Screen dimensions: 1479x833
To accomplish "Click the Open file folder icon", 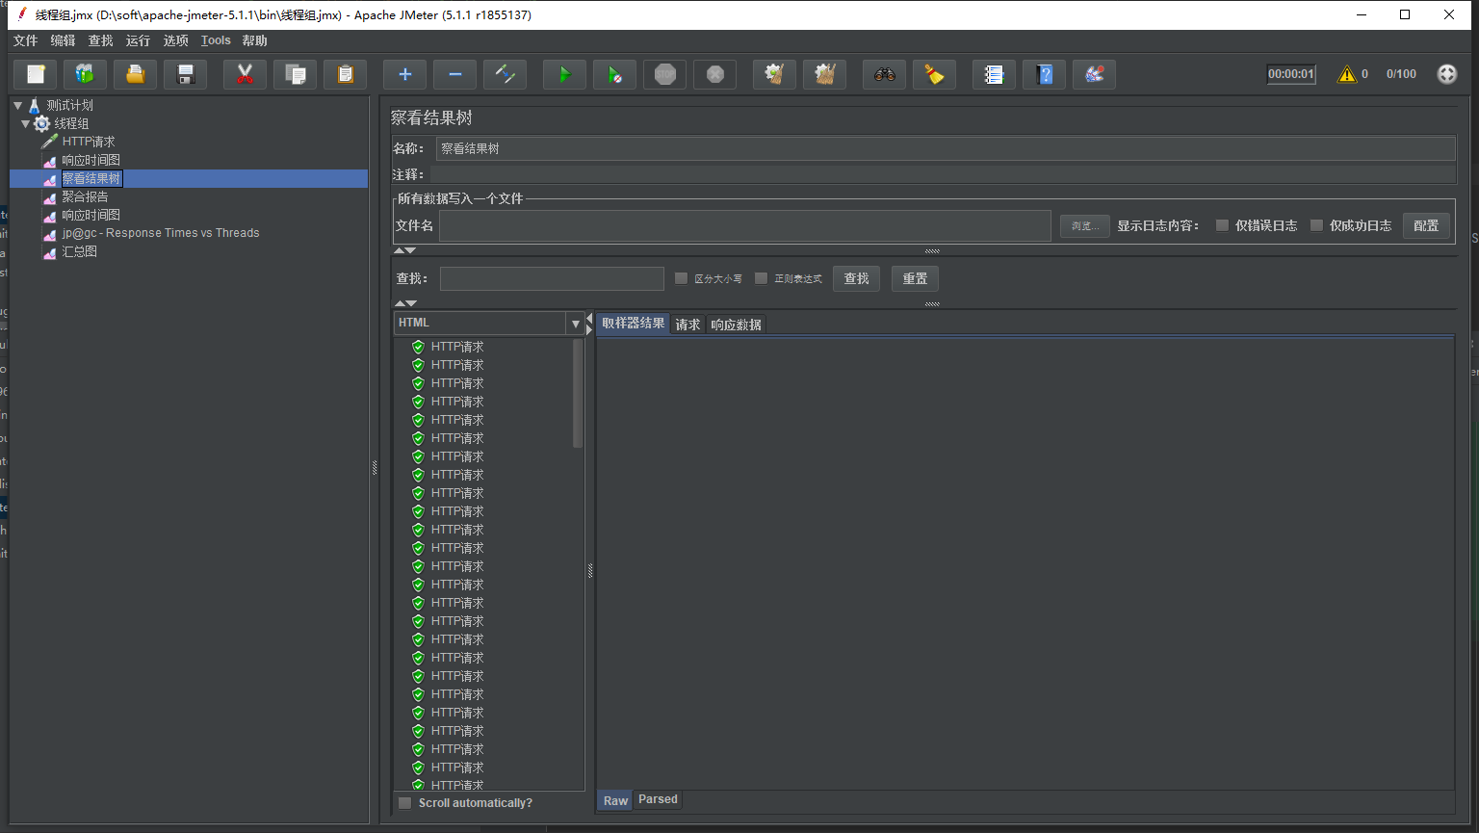I will tap(136, 74).
